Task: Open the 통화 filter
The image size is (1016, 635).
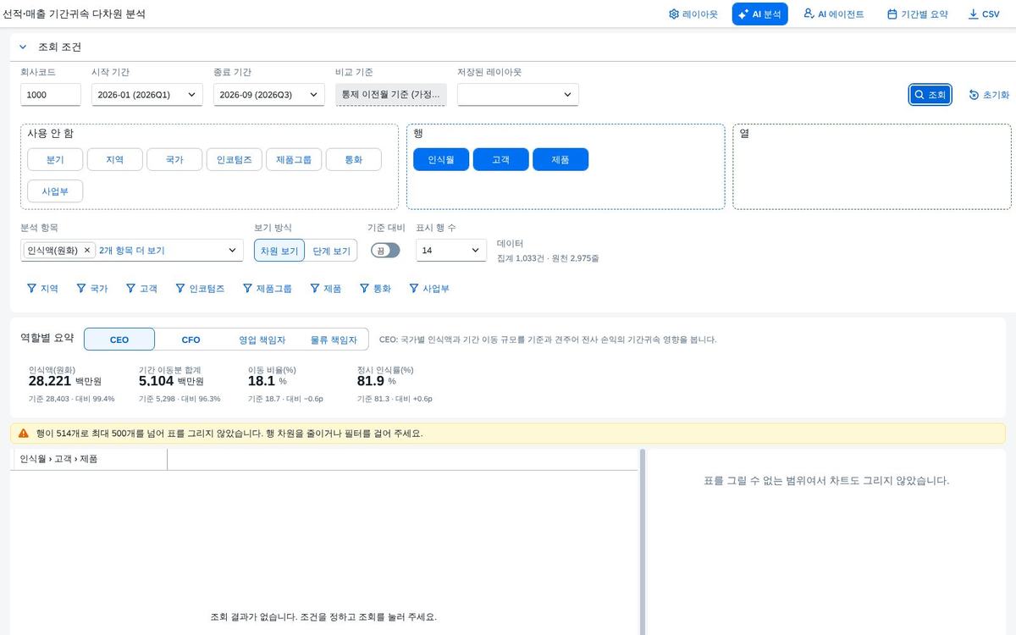Action: [x=376, y=289]
